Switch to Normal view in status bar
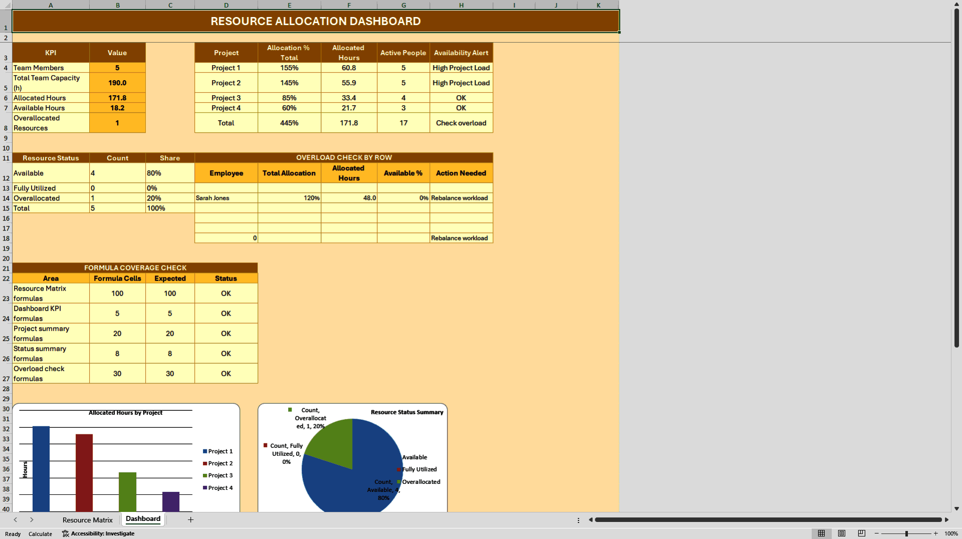 coord(821,533)
